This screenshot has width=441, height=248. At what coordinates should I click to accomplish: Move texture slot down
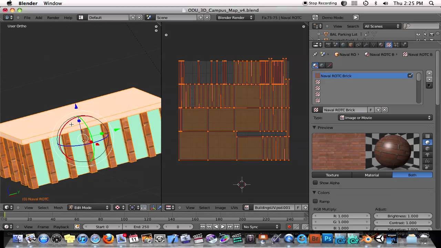click(x=429, y=79)
